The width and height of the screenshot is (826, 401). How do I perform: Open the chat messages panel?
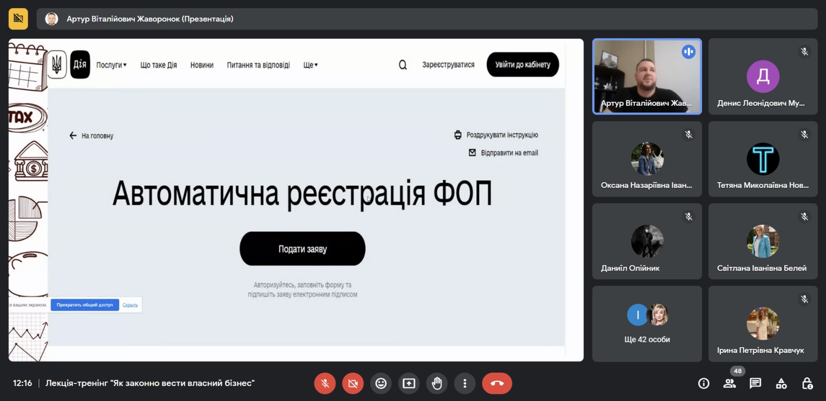755,383
